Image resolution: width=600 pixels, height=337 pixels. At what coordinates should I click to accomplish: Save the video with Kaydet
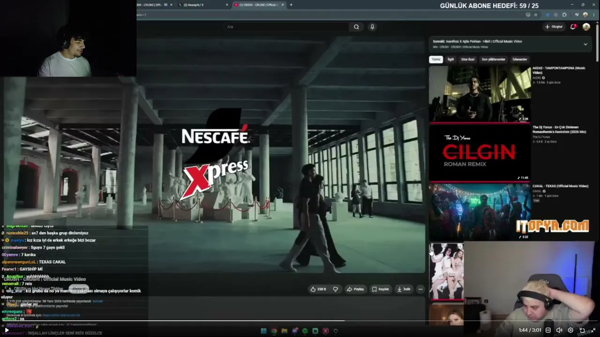pyautogui.click(x=380, y=289)
